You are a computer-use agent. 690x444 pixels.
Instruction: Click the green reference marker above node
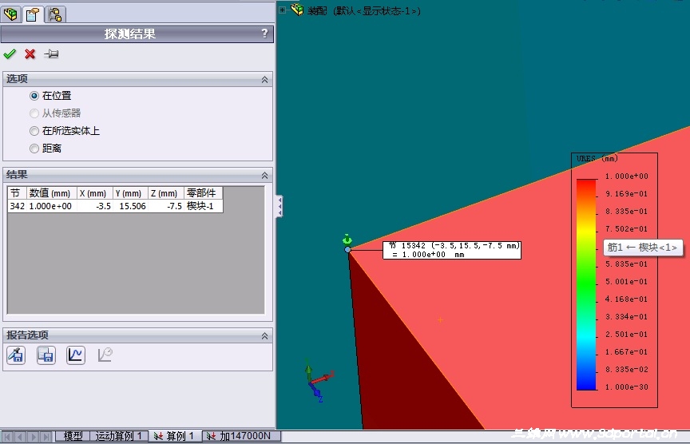pos(347,239)
